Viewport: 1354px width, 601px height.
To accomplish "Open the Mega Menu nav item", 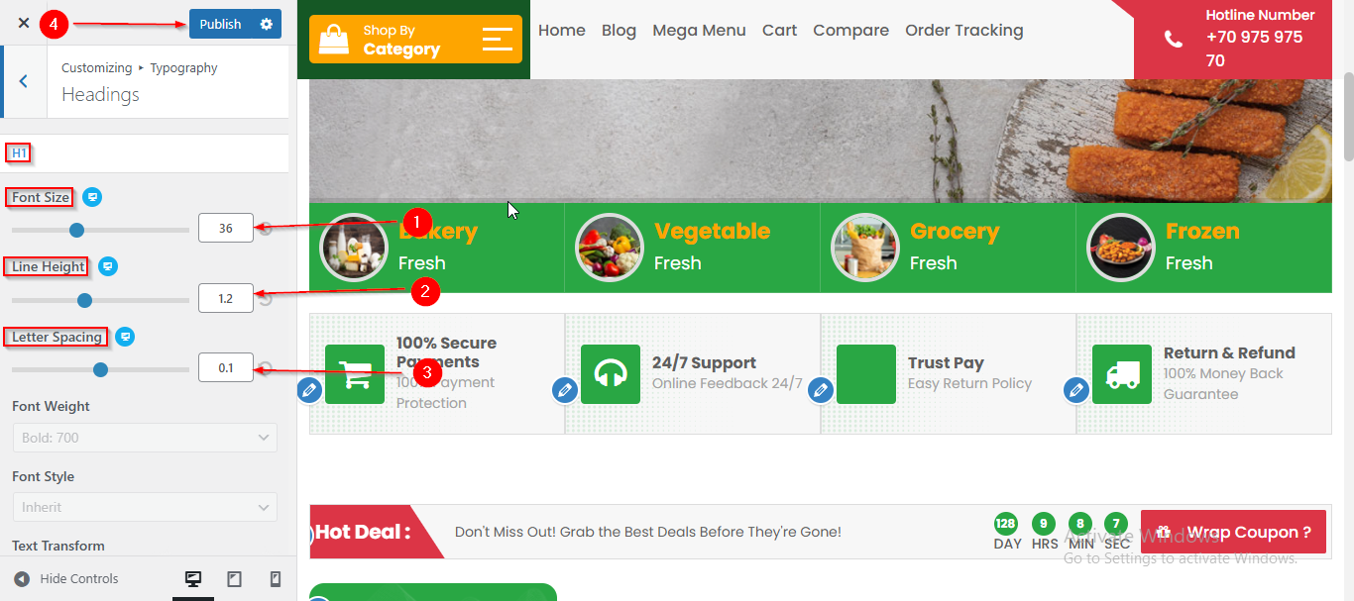I will pyautogui.click(x=699, y=31).
